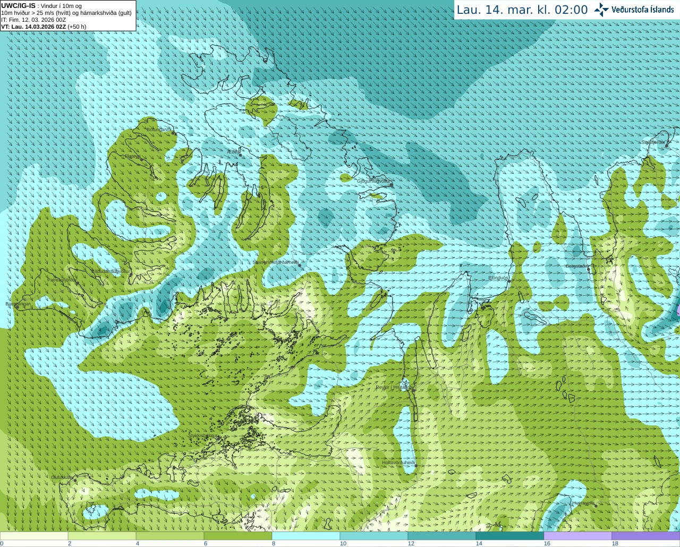Image resolution: width=680 pixels, height=547 pixels.
Task: Click the '10m hviður > 25 m/s' header line
Action: coord(66,13)
